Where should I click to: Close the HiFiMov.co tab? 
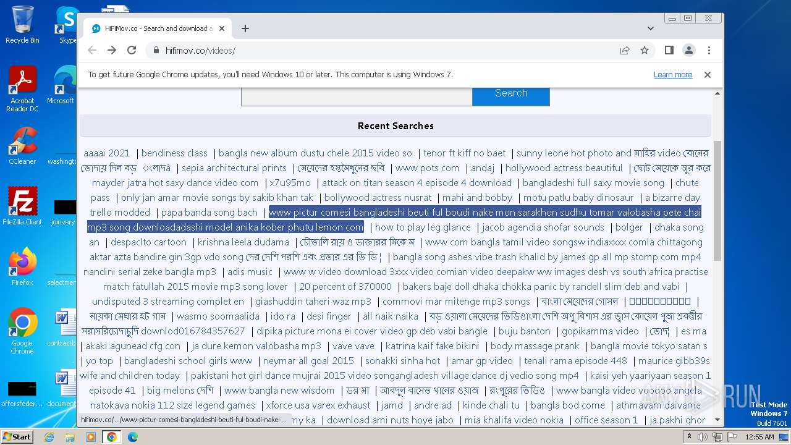coord(222,28)
